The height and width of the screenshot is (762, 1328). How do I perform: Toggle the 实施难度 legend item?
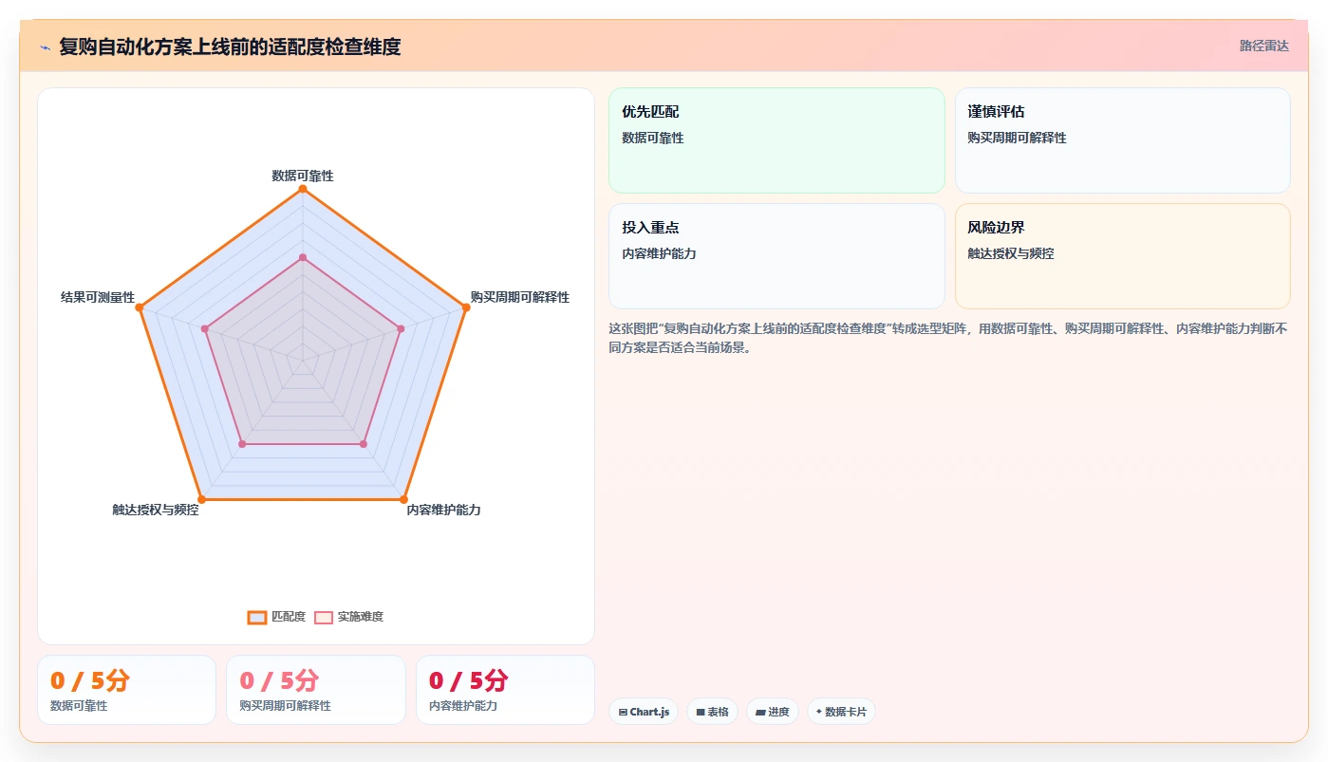[x=348, y=617]
